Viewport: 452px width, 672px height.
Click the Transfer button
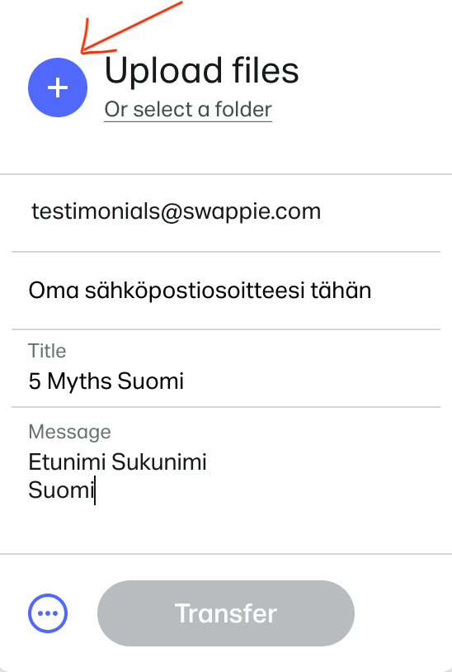coord(226,613)
